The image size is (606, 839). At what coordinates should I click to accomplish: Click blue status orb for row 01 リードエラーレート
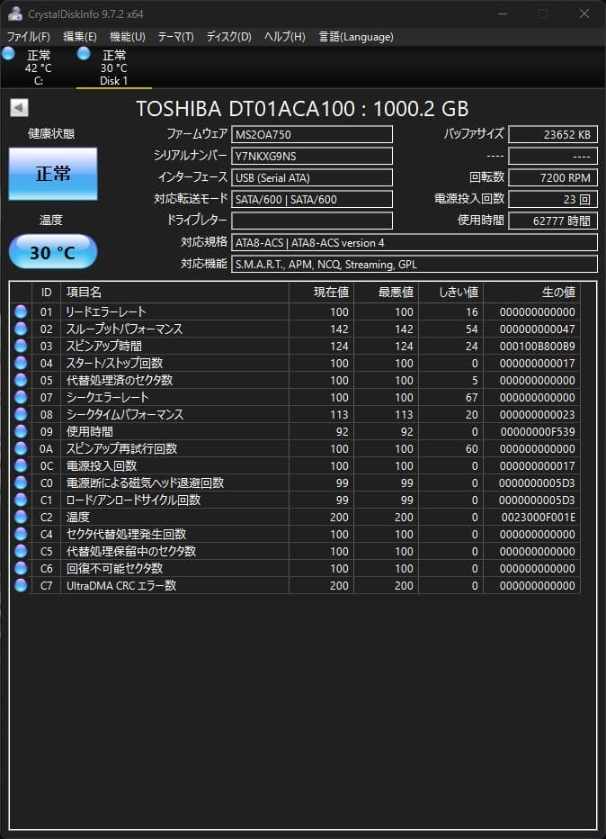pyautogui.click(x=21, y=311)
